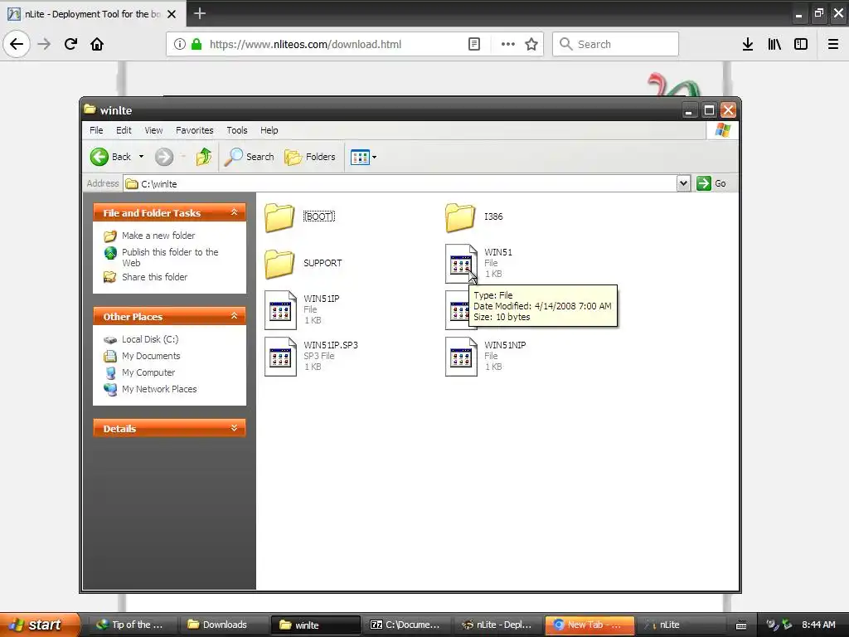This screenshot has width=849, height=637.
Task: Switch to nLite taskbar item
Action: (x=680, y=625)
